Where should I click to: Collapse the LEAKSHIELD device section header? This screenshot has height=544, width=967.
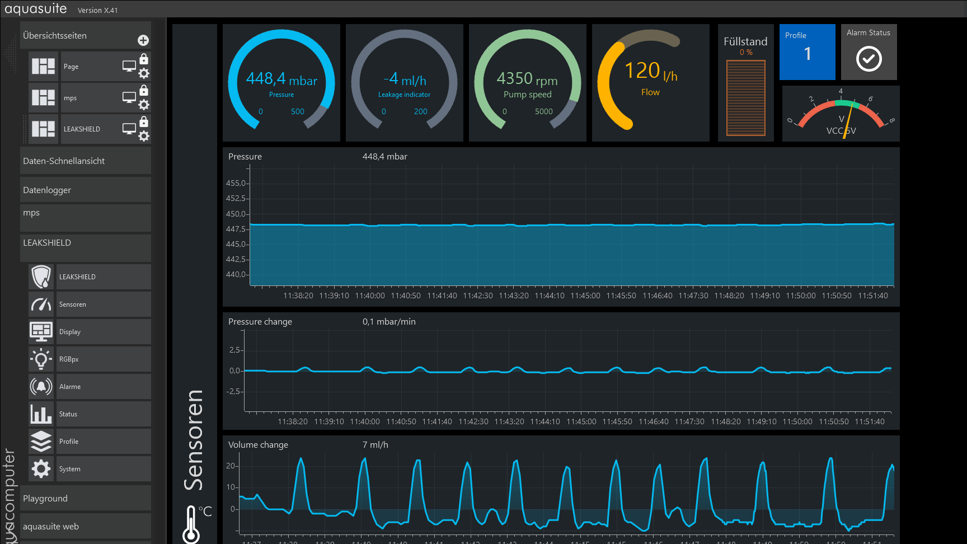coord(85,243)
